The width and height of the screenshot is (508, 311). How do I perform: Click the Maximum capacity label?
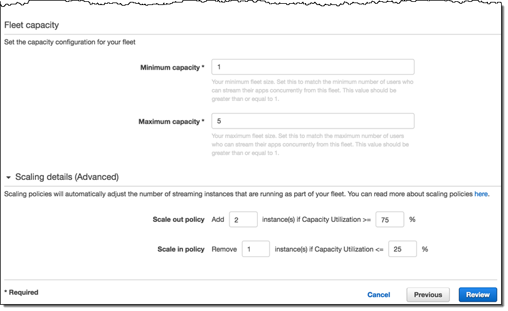[171, 122]
